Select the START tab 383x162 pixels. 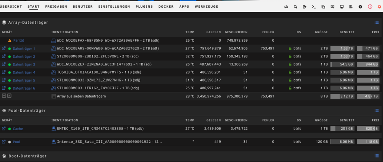33,7
